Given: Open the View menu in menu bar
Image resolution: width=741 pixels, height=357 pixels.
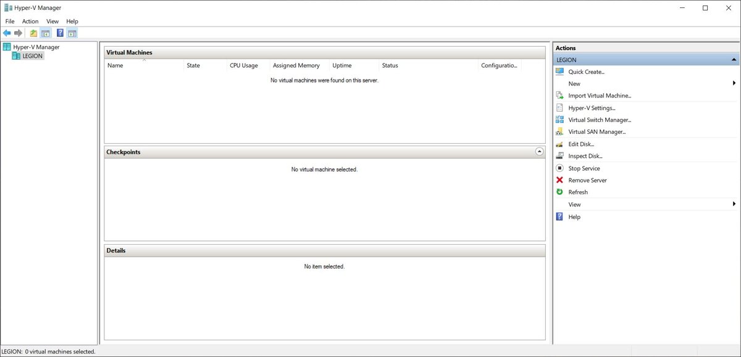Looking at the screenshot, I should (x=52, y=21).
